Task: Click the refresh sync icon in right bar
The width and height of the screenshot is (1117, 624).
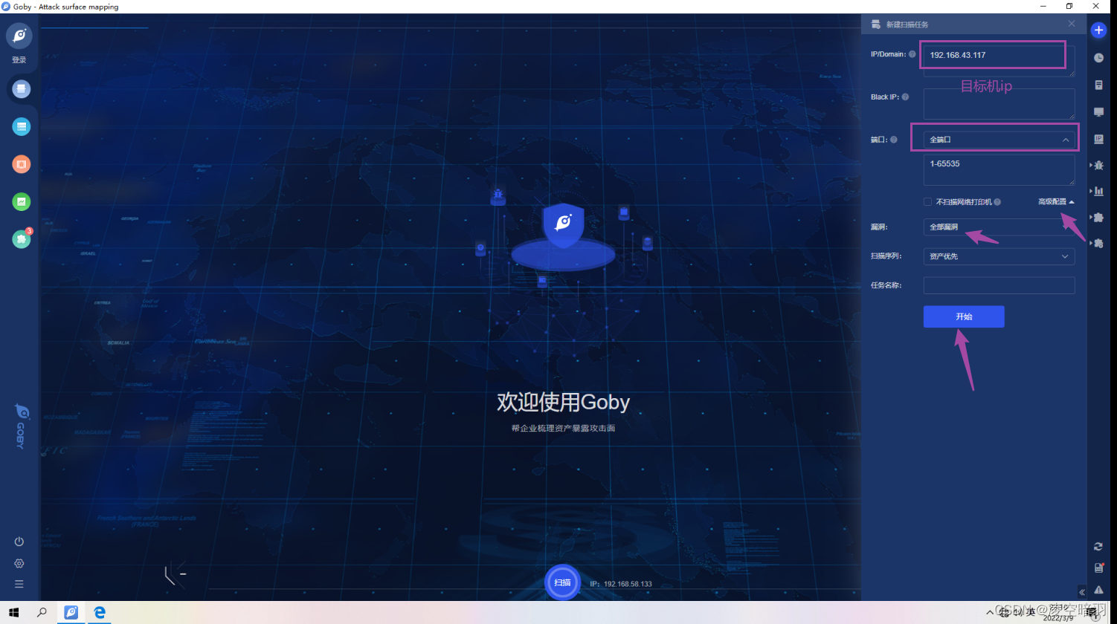Action: [x=1098, y=546]
